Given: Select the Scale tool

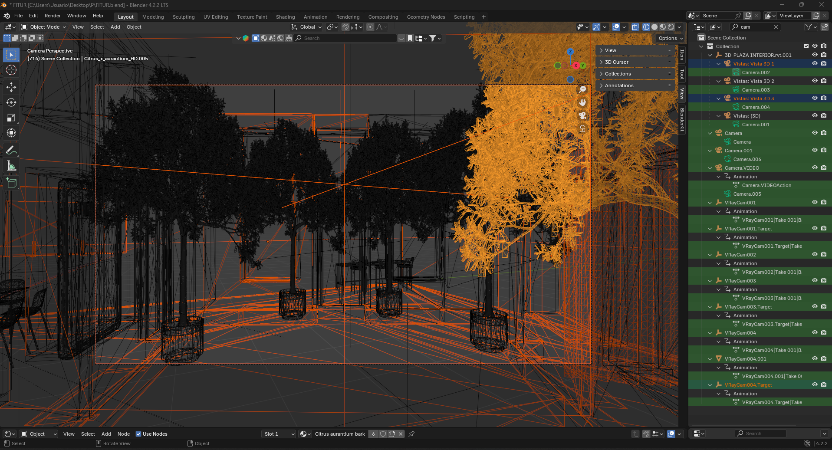Looking at the screenshot, I should [x=11, y=118].
